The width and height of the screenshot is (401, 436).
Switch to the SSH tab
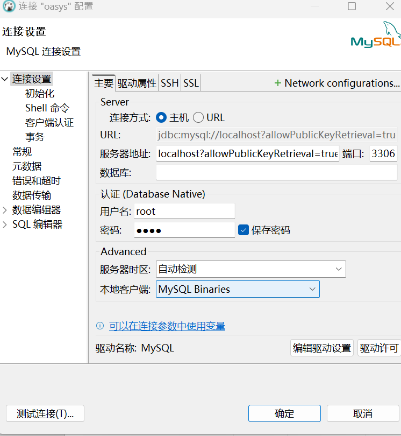click(x=170, y=83)
